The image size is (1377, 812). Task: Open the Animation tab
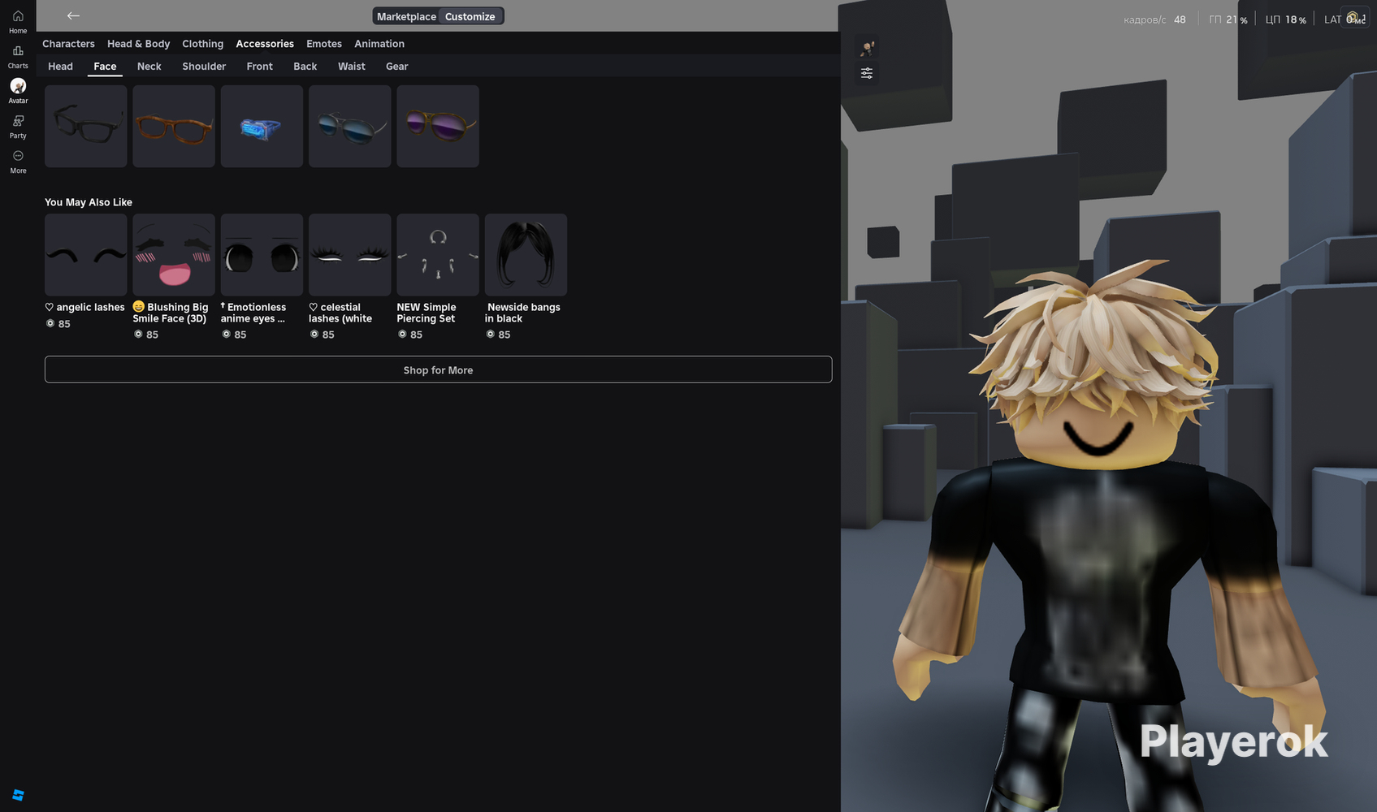point(379,44)
